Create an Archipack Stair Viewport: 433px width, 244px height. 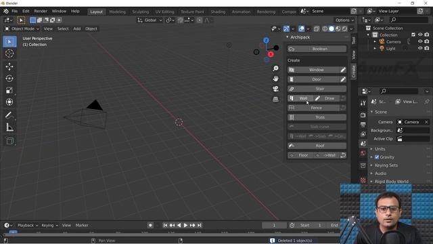tap(317, 89)
